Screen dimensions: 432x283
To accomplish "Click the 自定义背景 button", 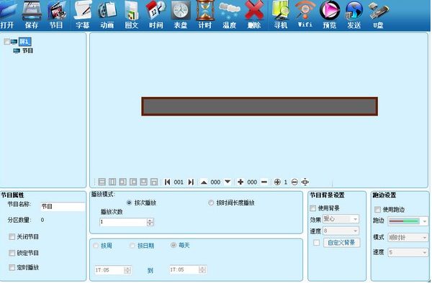I will point(341,243).
